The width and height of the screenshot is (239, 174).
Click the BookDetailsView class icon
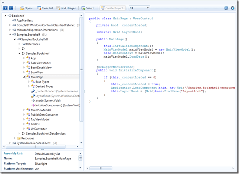tap(28, 68)
